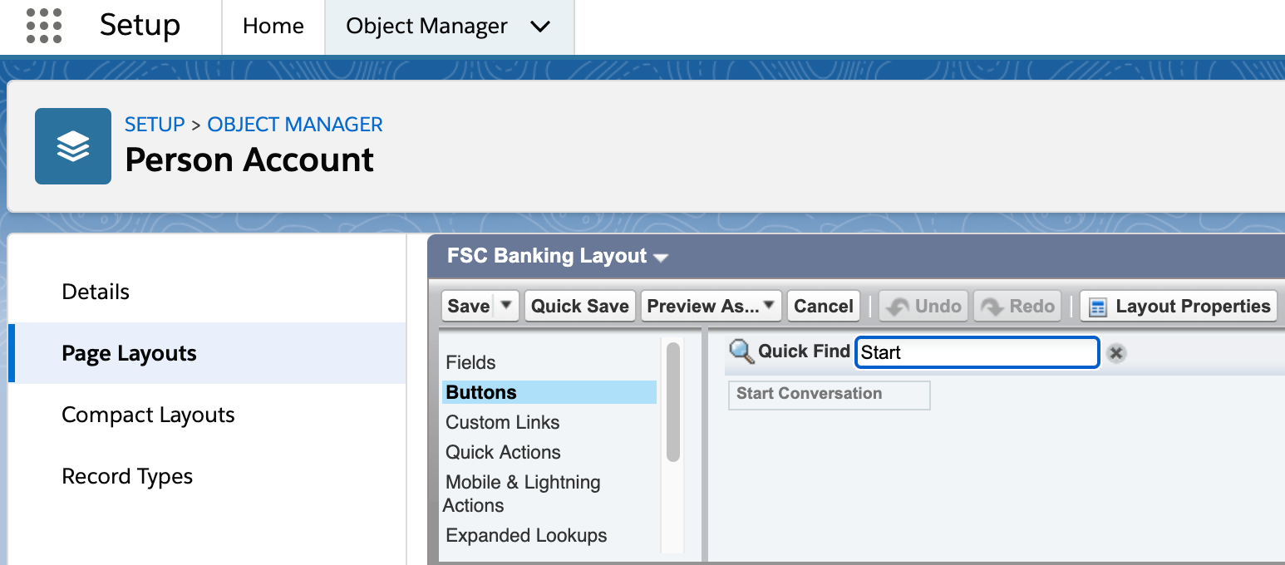1285x565 pixels.
Task: Select Quick Actions palette category
Action: tap(503, 452)
